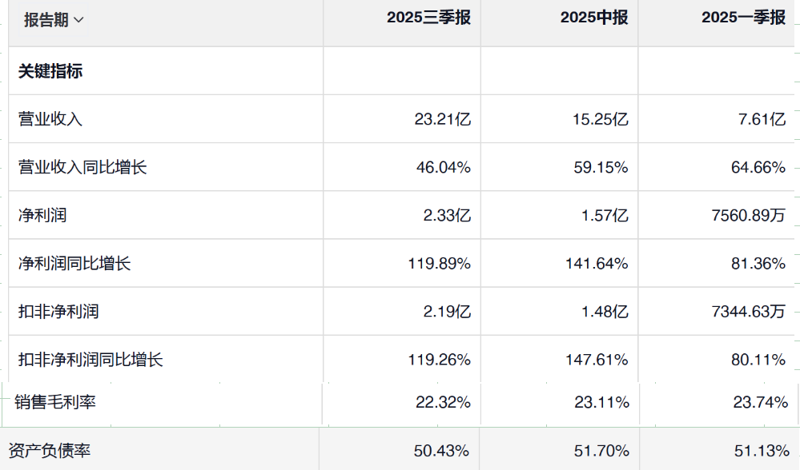The image size is (800, 470).
Task: Select the 2025三季报 column header
Action: tap(428, 19)
